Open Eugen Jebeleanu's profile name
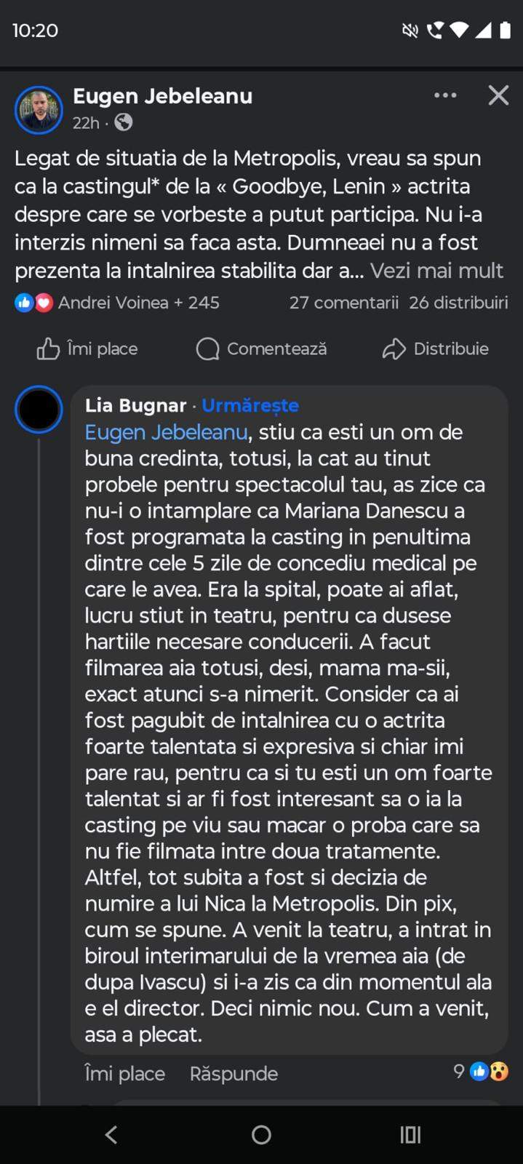The image size is (523, 1164). 162,96
